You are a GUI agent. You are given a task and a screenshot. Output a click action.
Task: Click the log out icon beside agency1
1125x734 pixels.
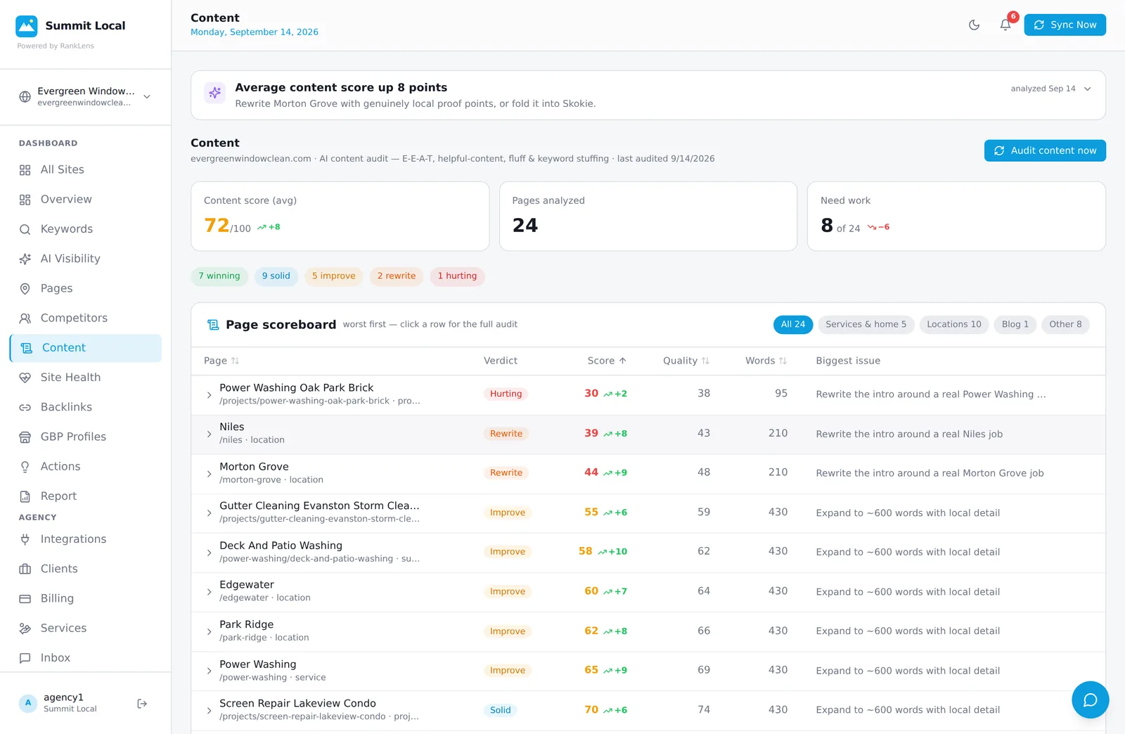click(142, 704)
